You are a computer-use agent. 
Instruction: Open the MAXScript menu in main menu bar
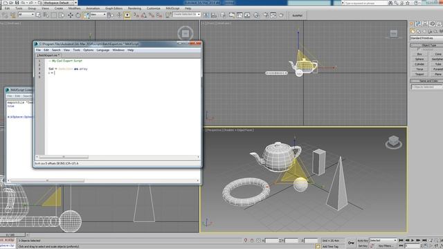click(x=172, y=8)
